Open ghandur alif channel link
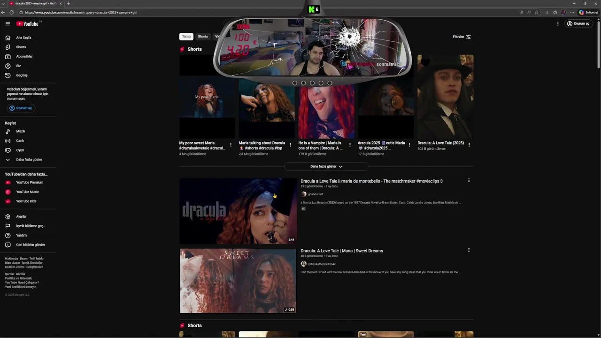This screenshot has width=601, height=338. [x=316, y=194]
